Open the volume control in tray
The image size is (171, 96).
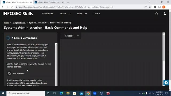[153, 93]
